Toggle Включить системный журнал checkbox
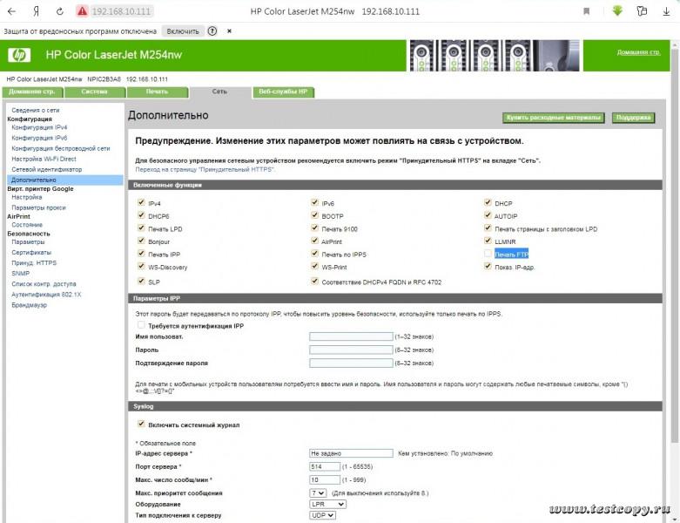 (x=141, y=424)
